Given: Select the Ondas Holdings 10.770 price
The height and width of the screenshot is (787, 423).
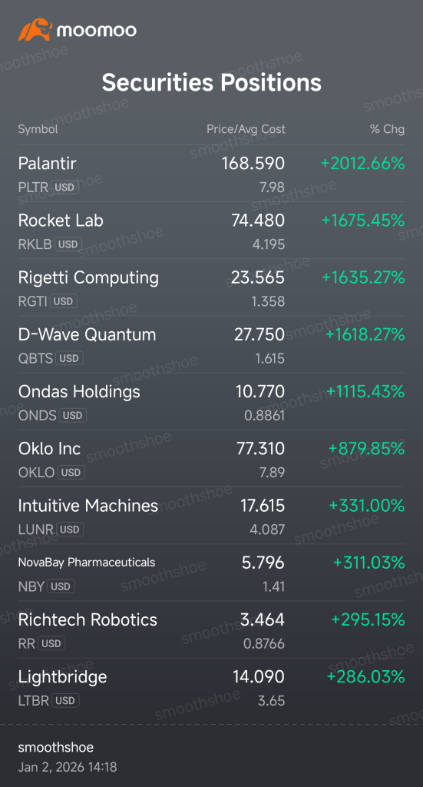Looking at the screenshot, I should (260, 391).
